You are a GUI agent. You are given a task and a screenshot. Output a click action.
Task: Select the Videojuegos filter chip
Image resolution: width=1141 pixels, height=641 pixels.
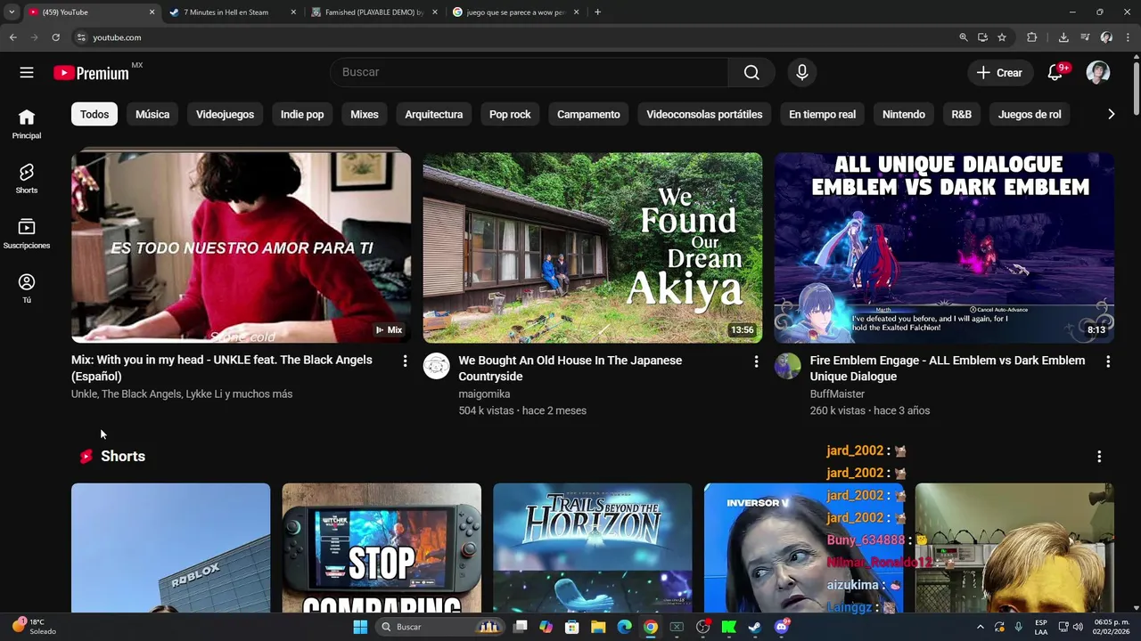coord(225,114)
